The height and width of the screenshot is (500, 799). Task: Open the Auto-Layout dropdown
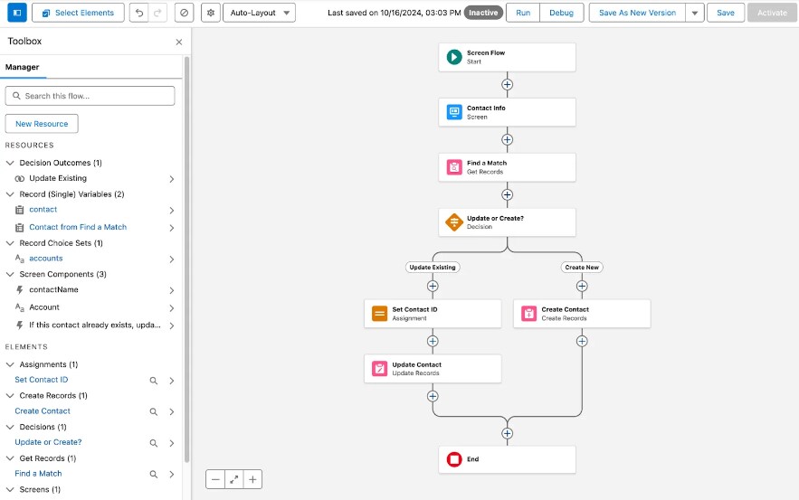point(260,13)
